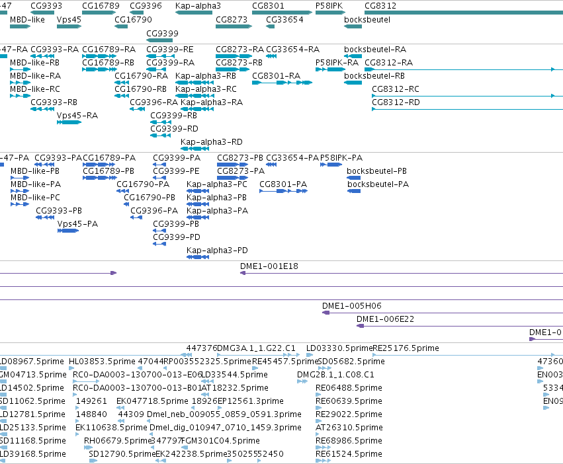Click the CG8312-RC transcript label
The image size is (563, 464).
[x=396, y=89]
